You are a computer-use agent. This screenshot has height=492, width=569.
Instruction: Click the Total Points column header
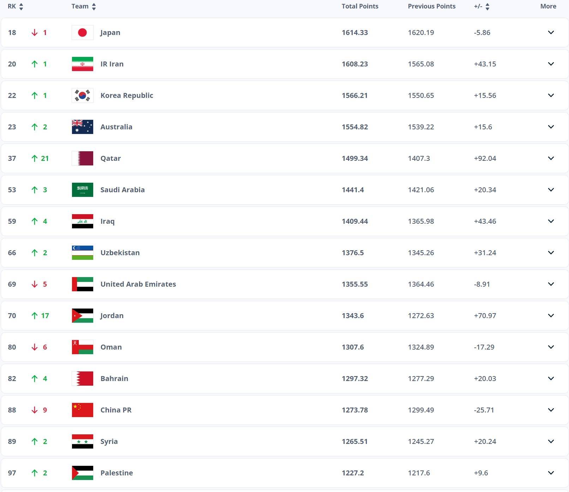coord(360,6)
